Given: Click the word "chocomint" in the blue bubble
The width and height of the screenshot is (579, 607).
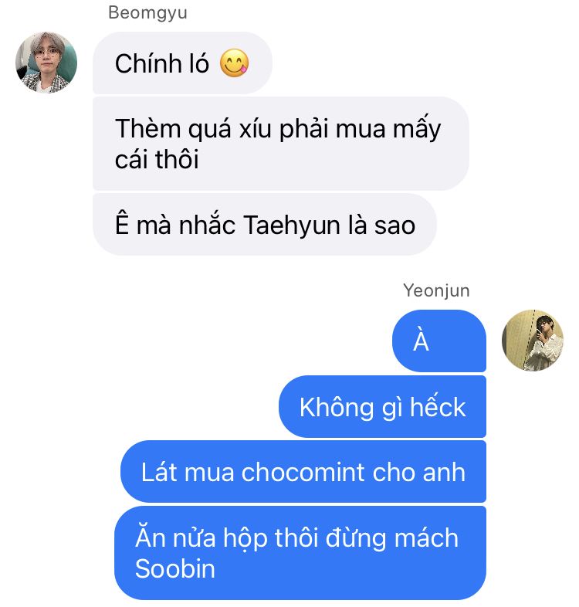Looking at the screenshot, I should pos(303,472).
